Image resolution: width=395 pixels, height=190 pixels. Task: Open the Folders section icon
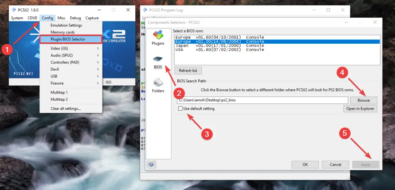pos(158,83)
